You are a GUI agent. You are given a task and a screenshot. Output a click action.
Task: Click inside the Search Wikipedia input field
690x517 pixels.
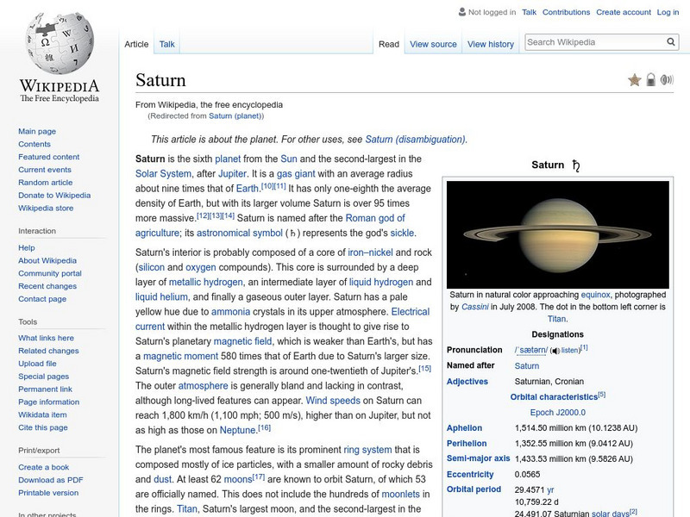(x=586, y=40)
